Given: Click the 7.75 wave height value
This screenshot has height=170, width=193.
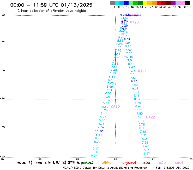Looking at the screenshot, I should pyautogui.click(x=118, y=50).
